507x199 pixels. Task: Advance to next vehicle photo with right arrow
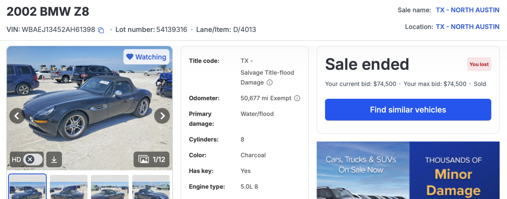click(x=162, y=116)
